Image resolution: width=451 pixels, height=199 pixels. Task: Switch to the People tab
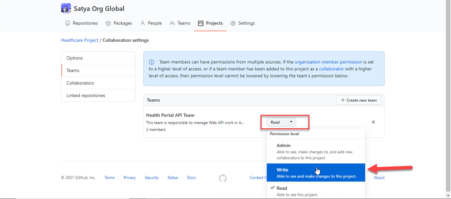coord(151,23)
